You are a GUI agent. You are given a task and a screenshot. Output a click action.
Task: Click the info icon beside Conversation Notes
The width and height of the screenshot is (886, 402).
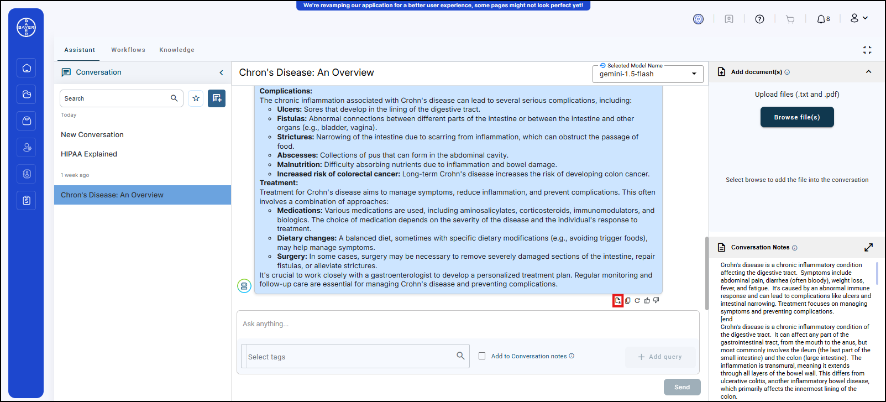(x=795, y=248)
